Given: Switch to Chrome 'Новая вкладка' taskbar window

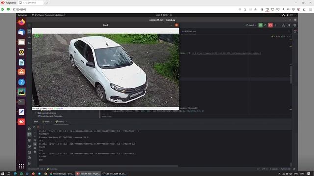Looking at the screenshot, I should (62, 174).
